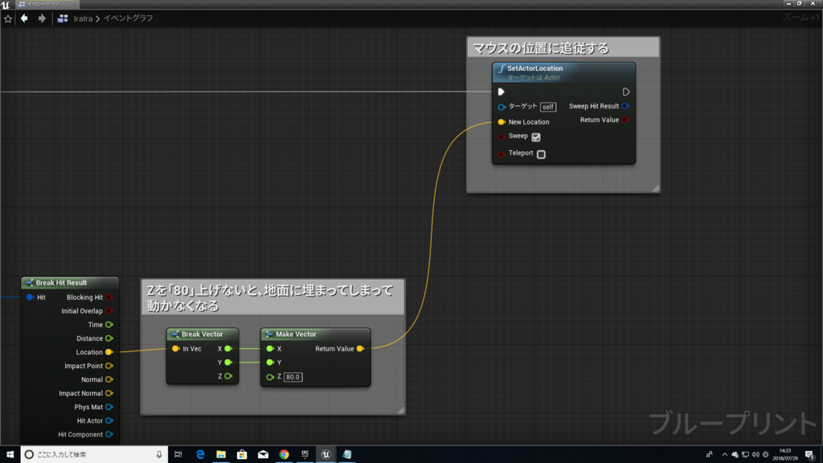Image resolution: width=823 pixels, height=463 pixels.
Task: Click the Hit Actor output pin
Action: tap(109, 420)
